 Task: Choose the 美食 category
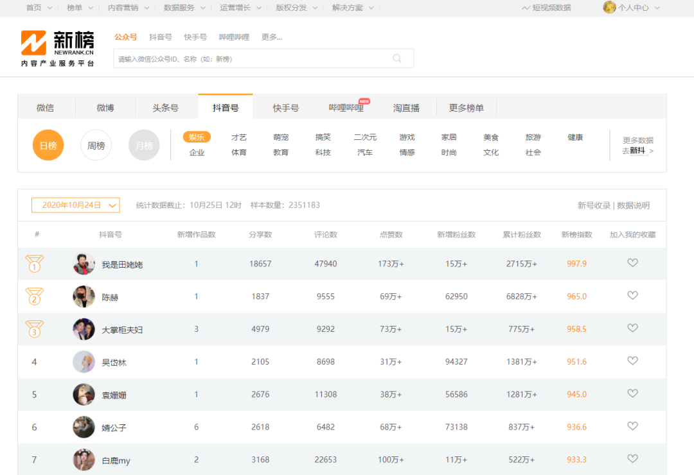(492, 137)
